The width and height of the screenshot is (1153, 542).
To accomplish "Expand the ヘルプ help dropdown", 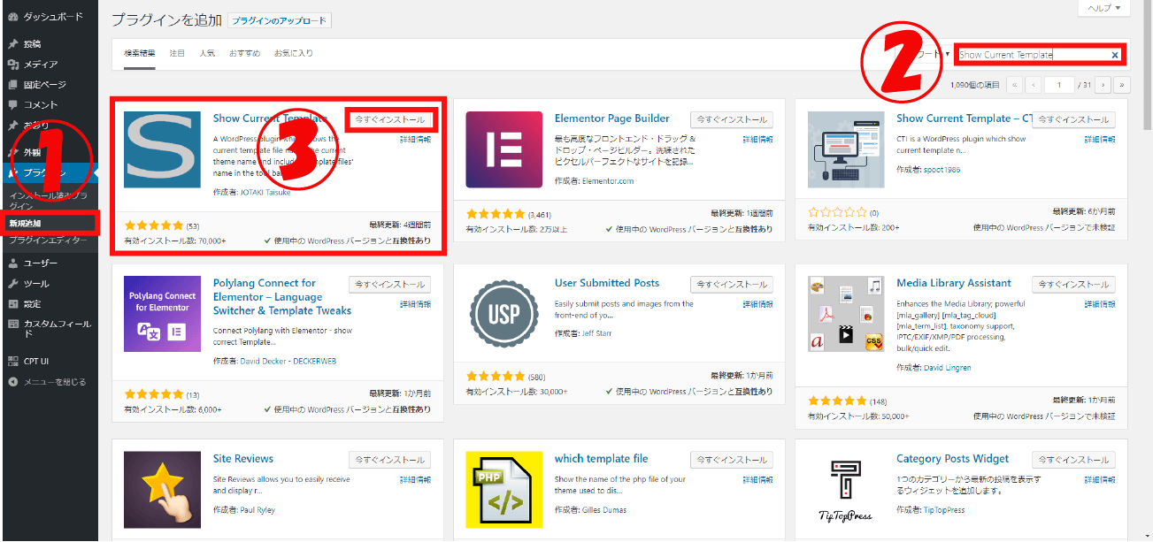I will [1103, 8].
